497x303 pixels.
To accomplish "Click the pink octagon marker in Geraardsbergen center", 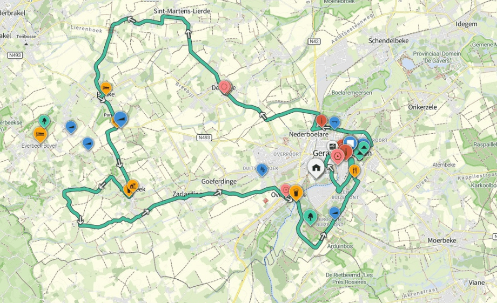I will [338, 156].
